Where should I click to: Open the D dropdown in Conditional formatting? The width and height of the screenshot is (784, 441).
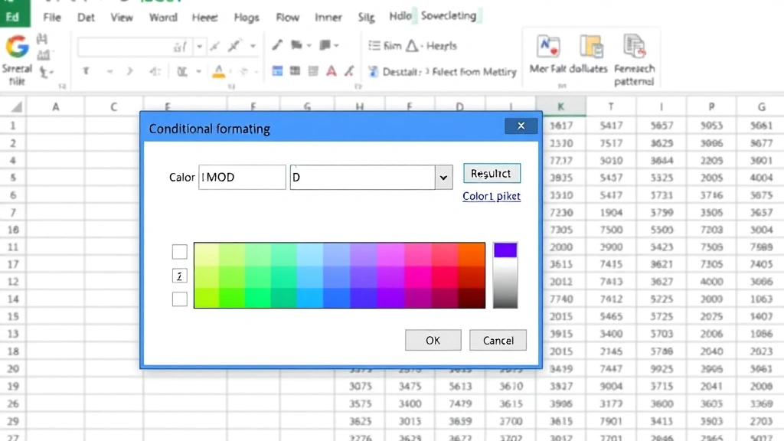coord(443,177)
